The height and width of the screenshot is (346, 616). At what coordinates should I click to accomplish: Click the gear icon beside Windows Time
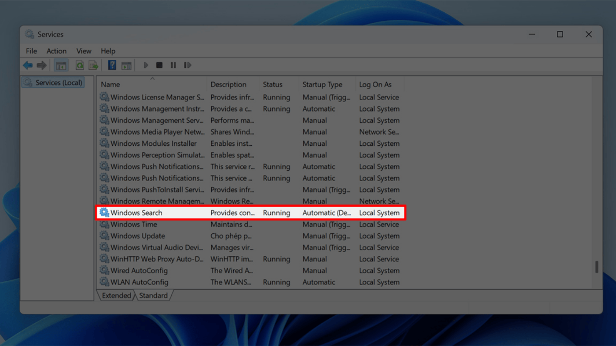(x=104, y=224)
